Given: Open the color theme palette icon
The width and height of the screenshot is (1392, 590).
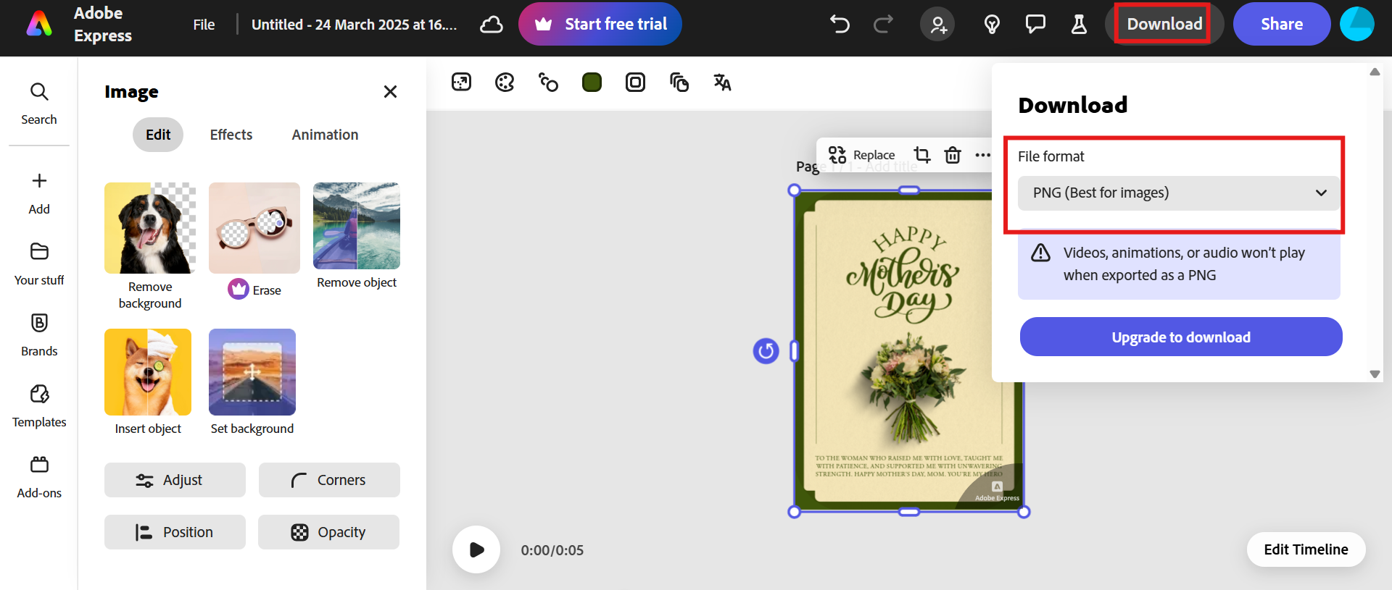Looking at the screenshot, I should click(x=505, y=83).
